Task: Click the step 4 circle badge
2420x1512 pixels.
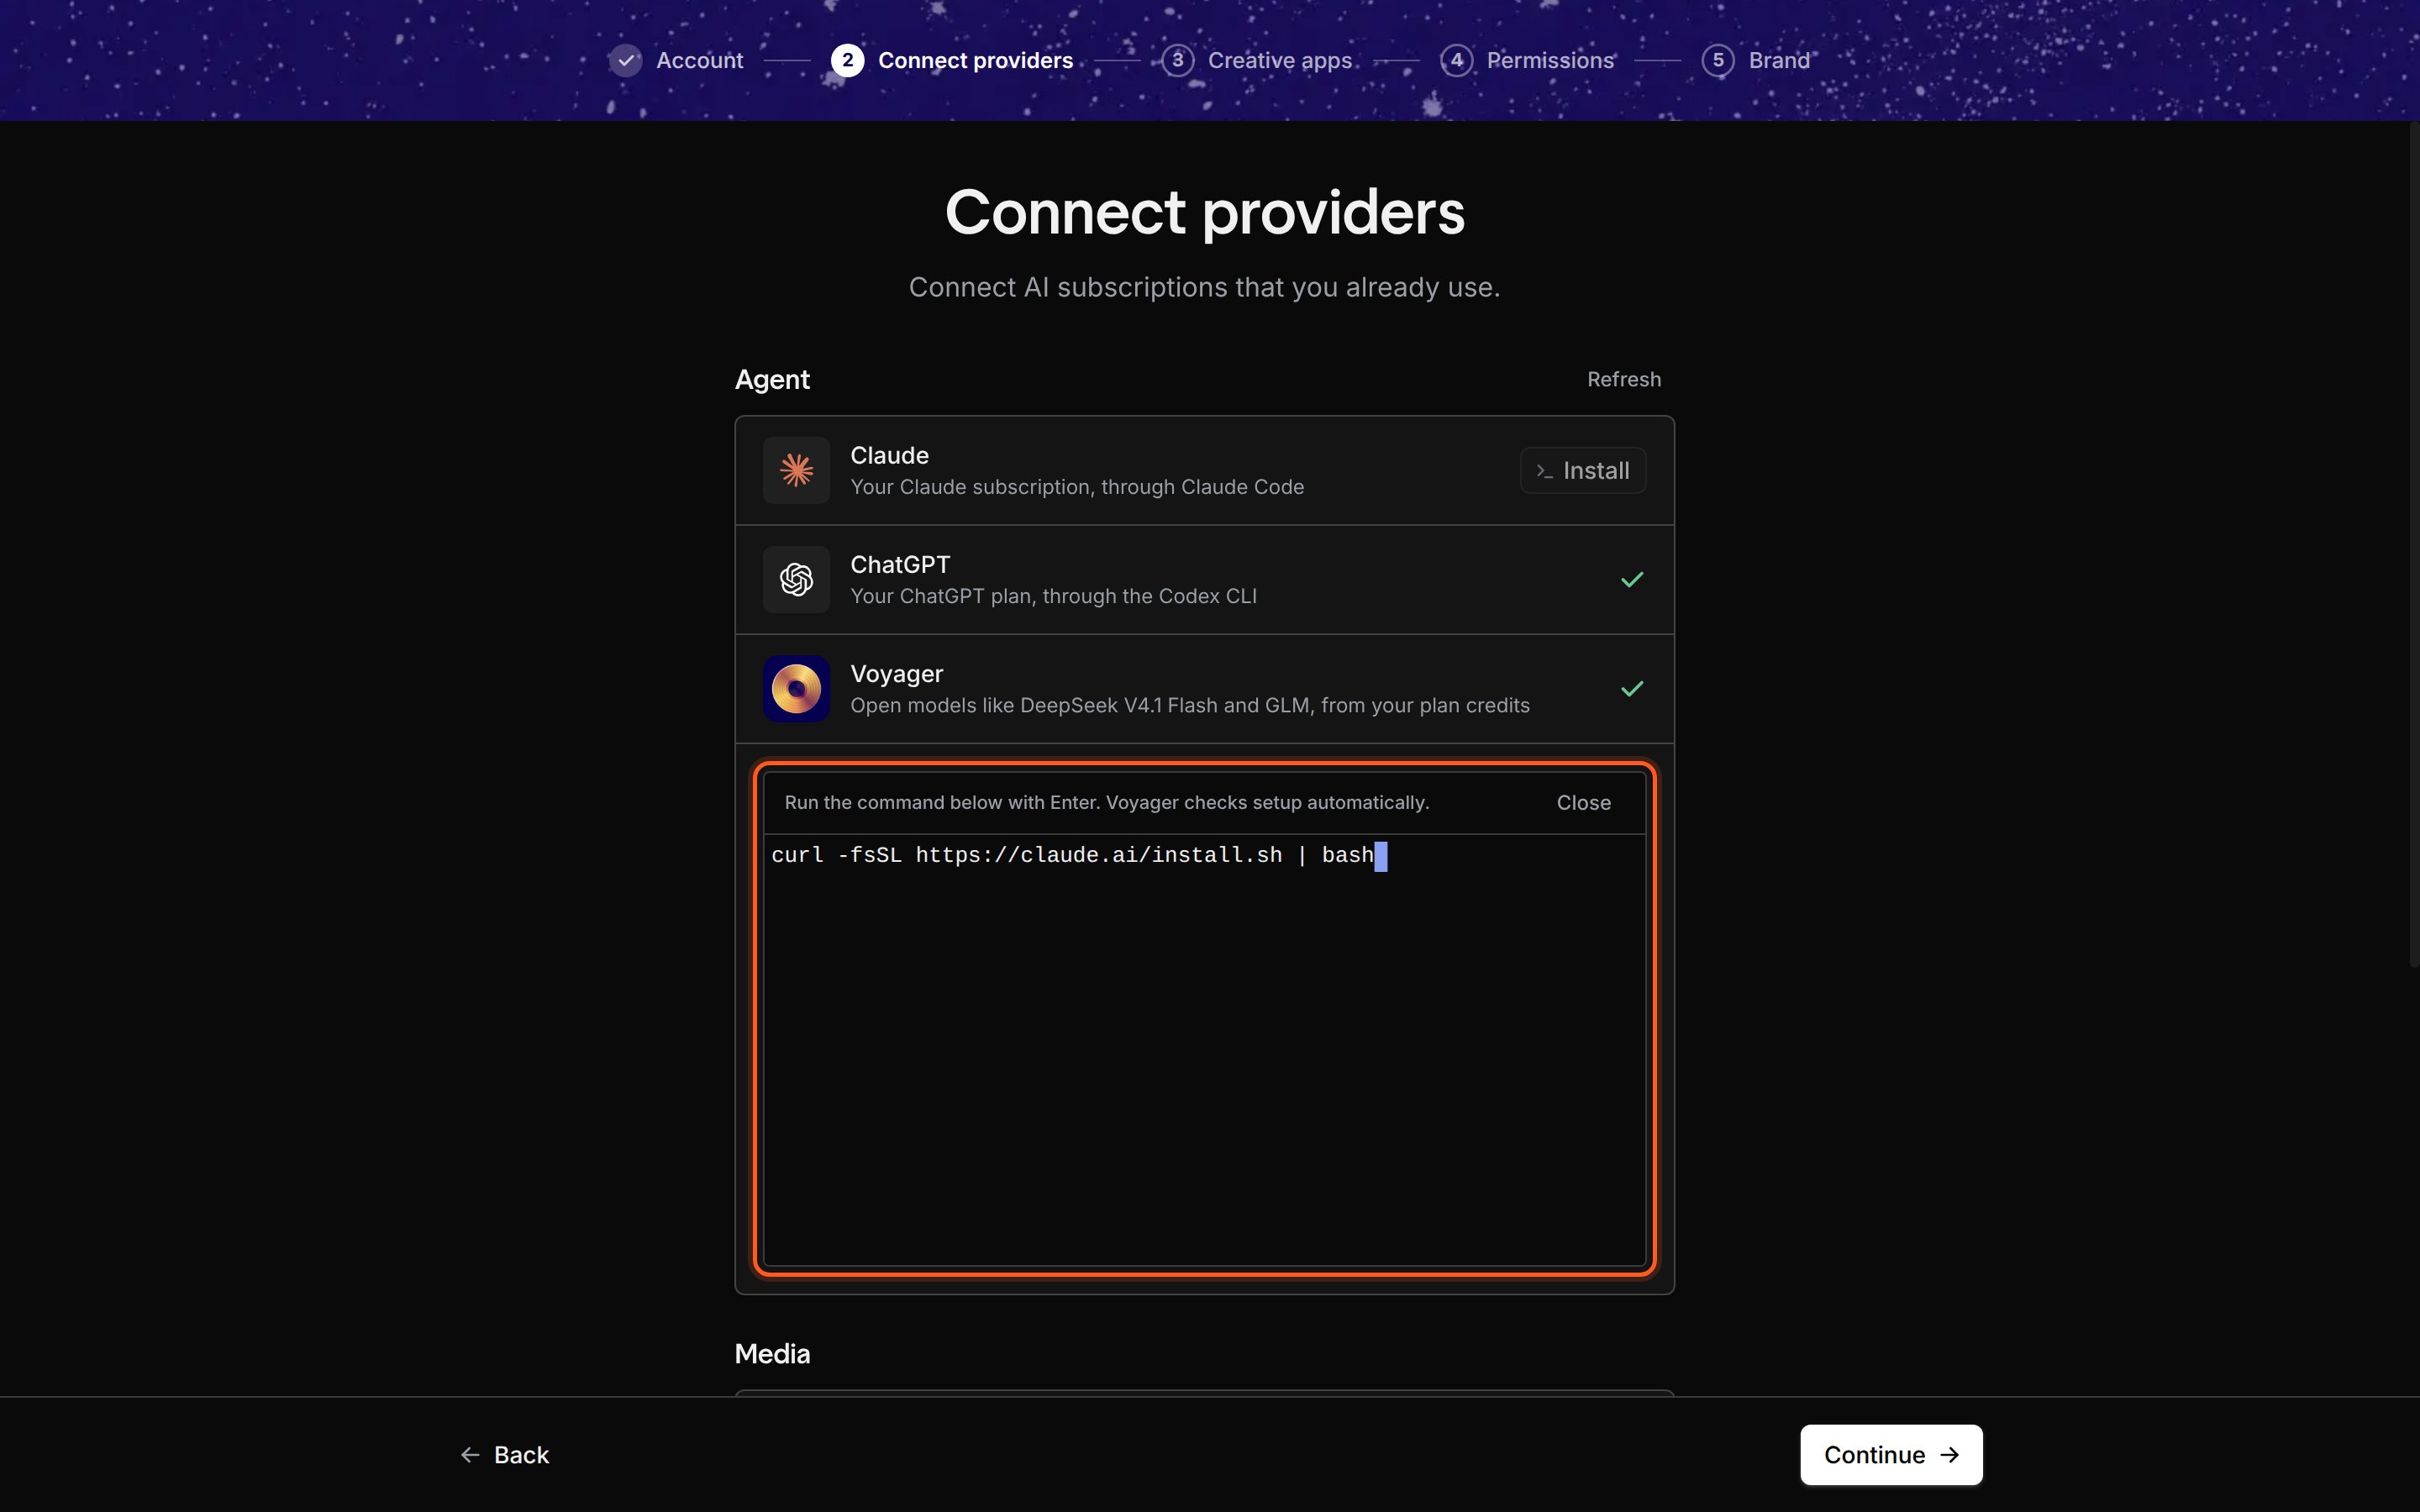Action: [1456, 60]
